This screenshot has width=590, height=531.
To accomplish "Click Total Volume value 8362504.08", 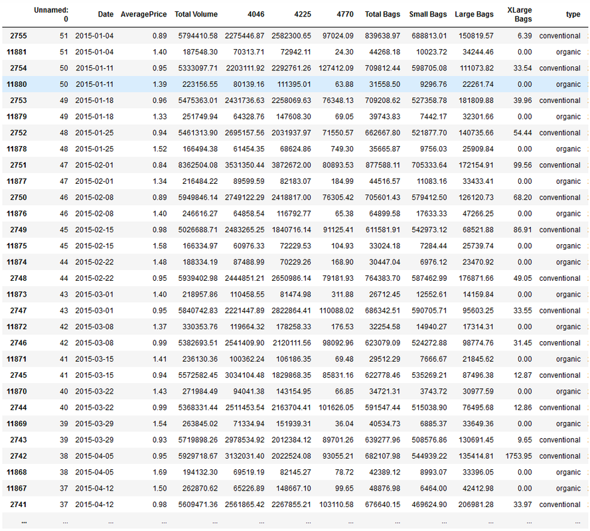I will (198, 165).
